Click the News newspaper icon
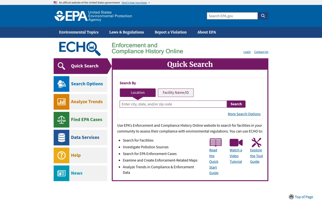The width and height of the screenshot is (322, 201). click(61, 173)
